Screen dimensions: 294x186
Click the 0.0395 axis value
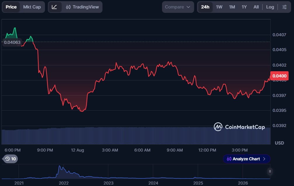pos(279,110)
